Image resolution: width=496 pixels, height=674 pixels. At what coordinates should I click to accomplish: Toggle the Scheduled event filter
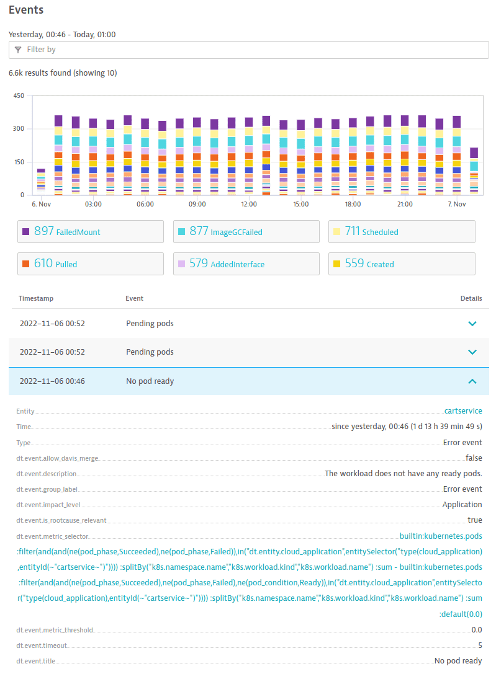pyautogui.click(x=401, y=232)
